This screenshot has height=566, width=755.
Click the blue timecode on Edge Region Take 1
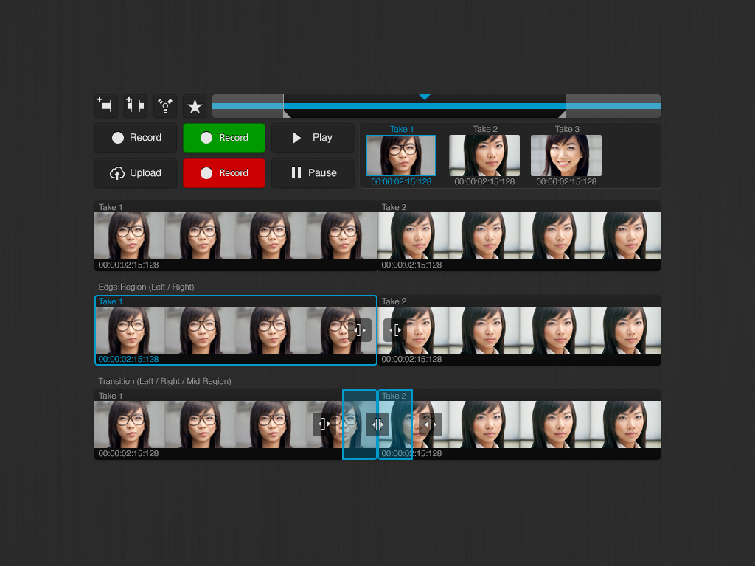point(128,359)
